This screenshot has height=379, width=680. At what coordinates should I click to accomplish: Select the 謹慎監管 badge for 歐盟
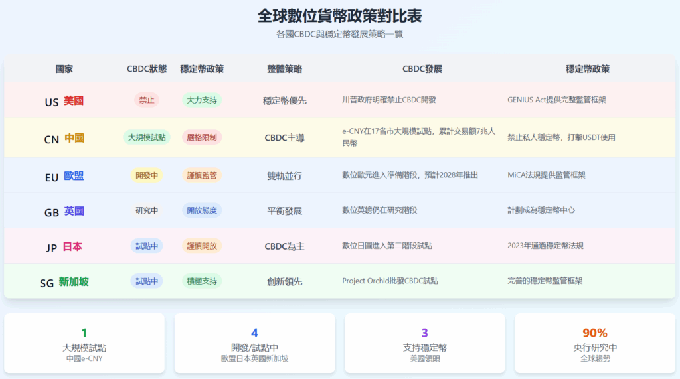[201, 175]
